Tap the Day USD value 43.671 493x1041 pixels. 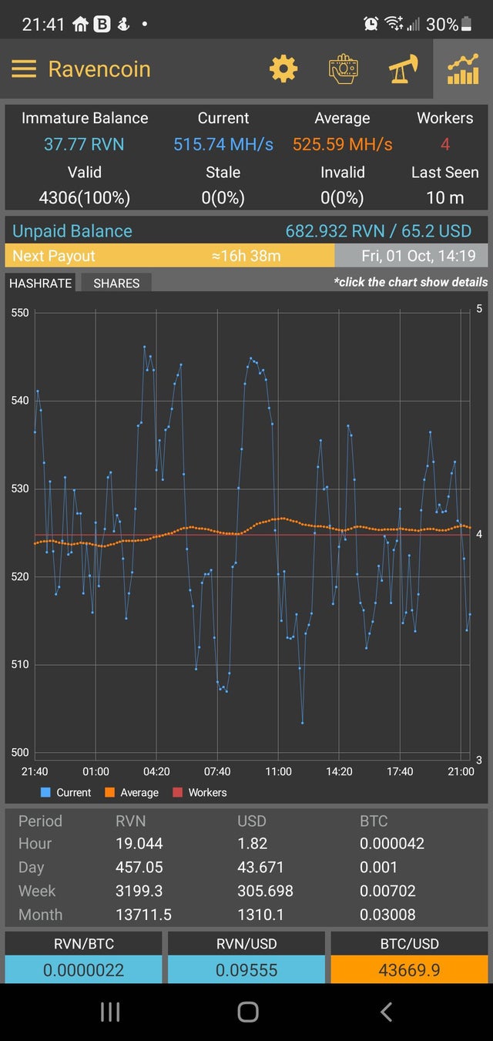pyautogui.click(x=260, y=867)
